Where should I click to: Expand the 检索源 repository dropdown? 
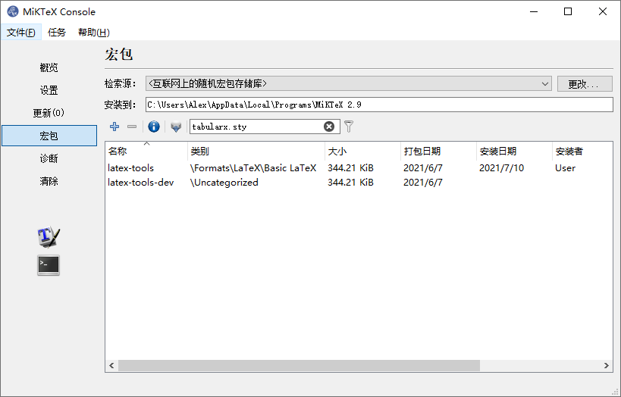349,83
